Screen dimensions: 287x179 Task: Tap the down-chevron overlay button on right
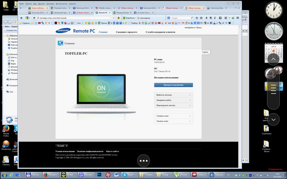point(274,119)
